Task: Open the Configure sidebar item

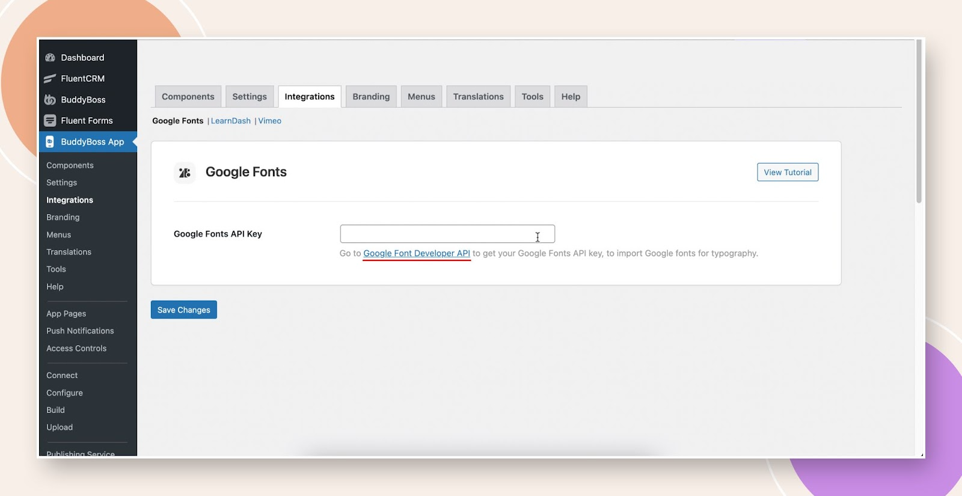Action: point(64,393)
